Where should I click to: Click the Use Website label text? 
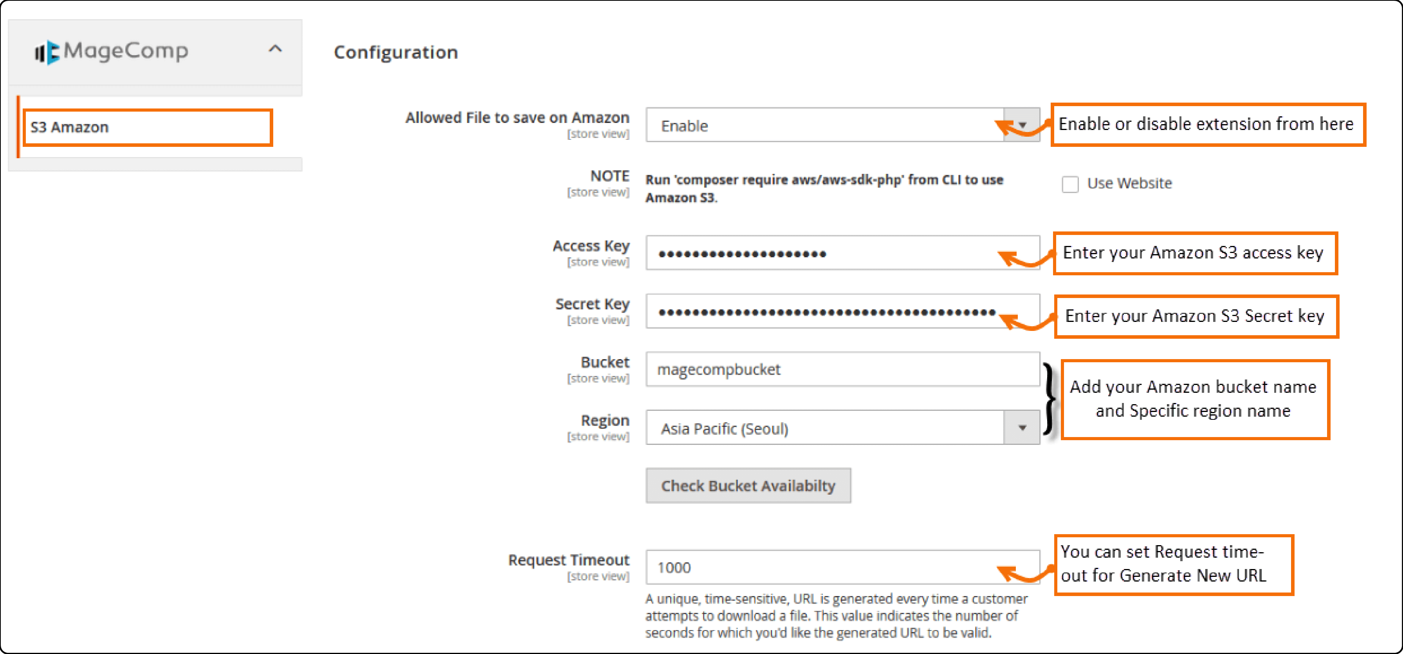(x=1129, y=183)
